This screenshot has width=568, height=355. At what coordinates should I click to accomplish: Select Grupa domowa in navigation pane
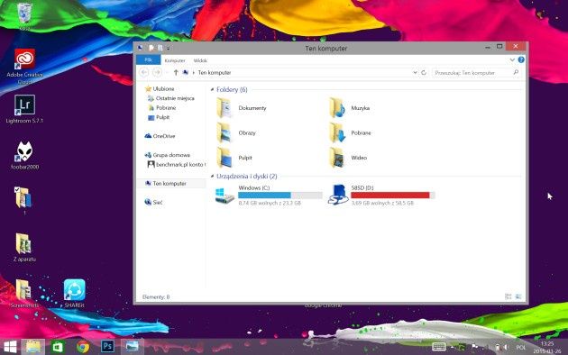(168, 155)
